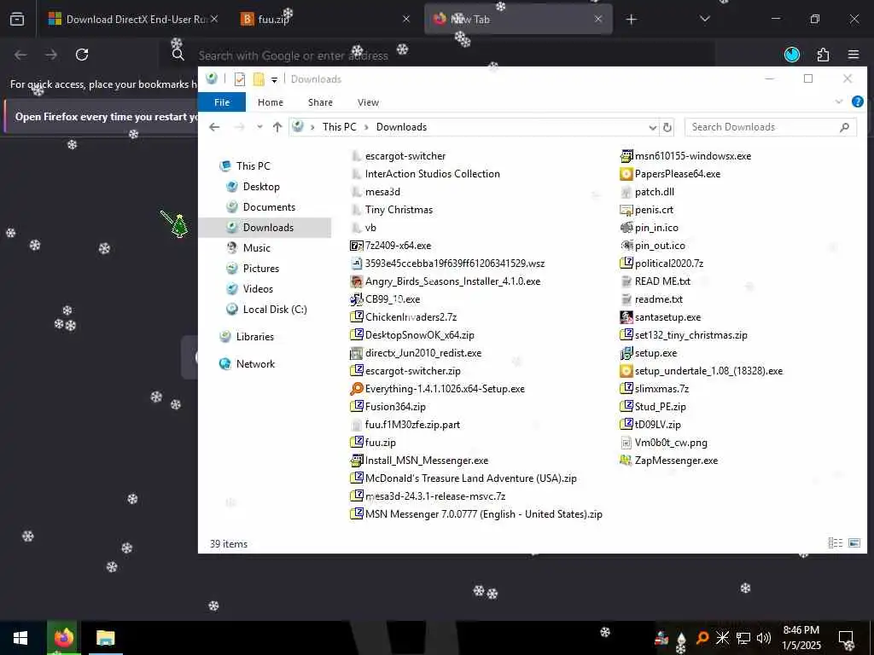Viewport: 874px width, 655px height.
Task: List all Firefox tabs dropdown
Action: tap(704, 19)
